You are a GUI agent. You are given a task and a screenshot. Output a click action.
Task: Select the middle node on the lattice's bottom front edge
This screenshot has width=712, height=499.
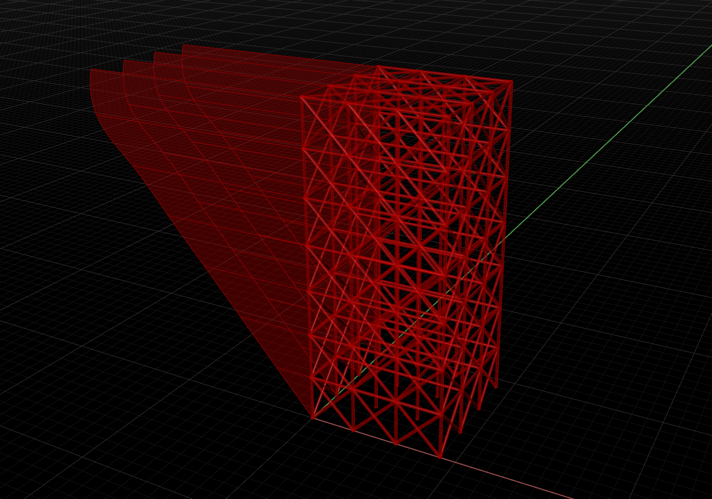coord(396,443)
